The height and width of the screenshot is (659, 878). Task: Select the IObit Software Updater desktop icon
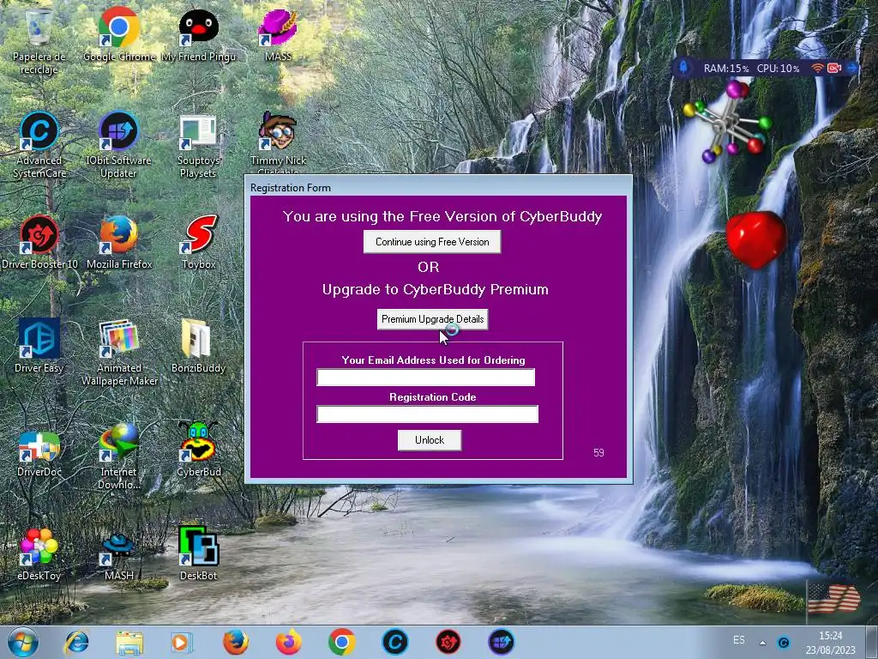click(118, 144)
